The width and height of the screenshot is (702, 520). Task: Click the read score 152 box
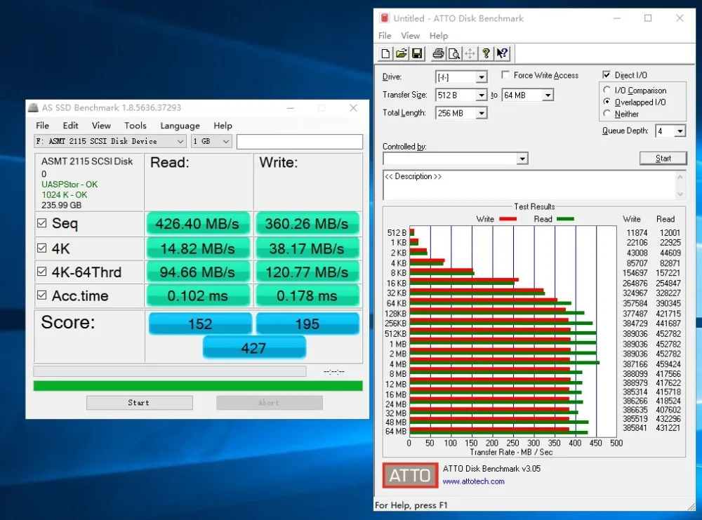tap(200, 324)
